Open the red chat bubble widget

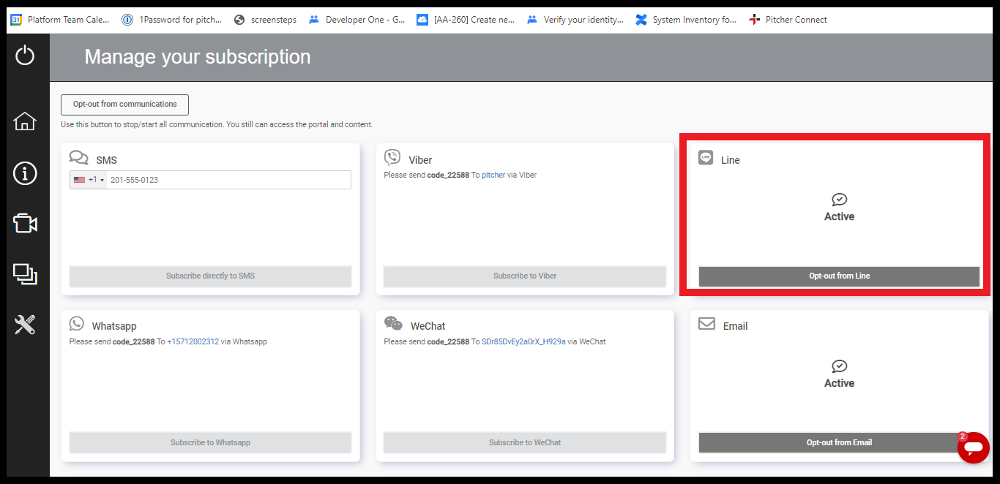click(x=973, y=447)
